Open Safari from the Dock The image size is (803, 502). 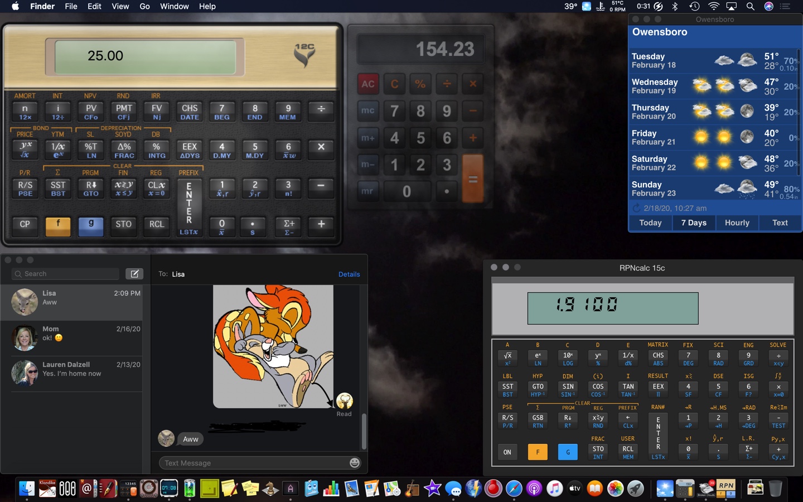point(514,489)
